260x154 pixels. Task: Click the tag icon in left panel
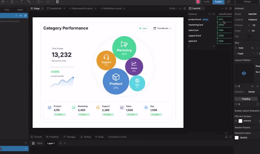[25, 16]
